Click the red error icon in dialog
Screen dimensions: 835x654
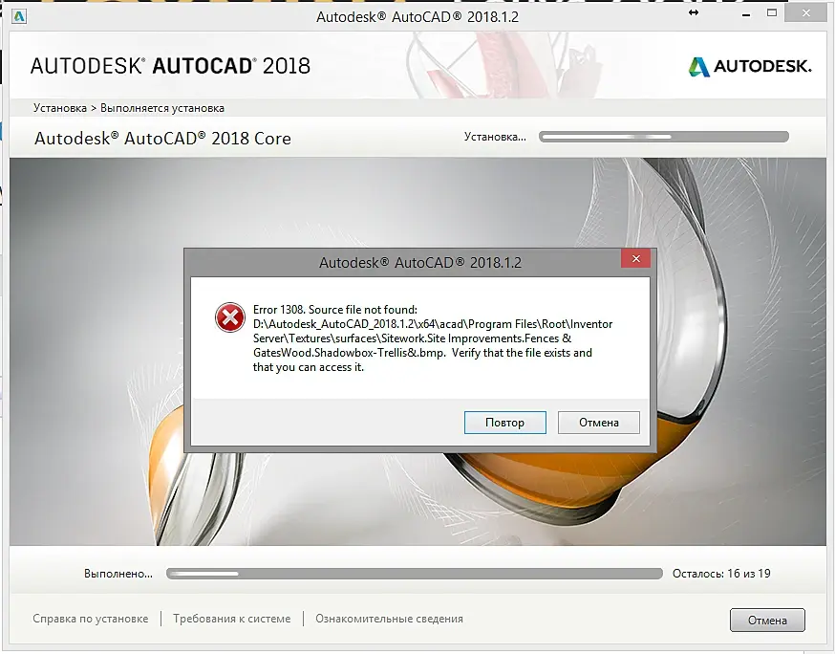229,317
